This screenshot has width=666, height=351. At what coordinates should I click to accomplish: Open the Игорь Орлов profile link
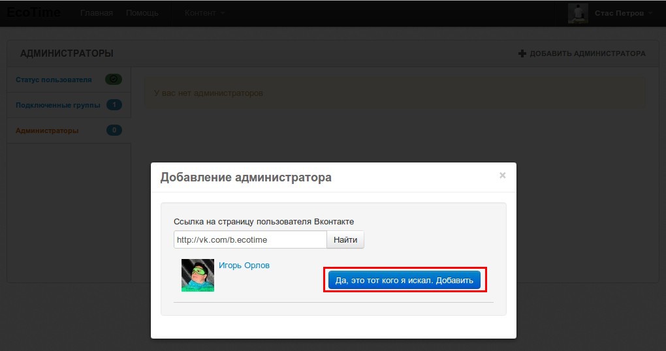(244, 266)
